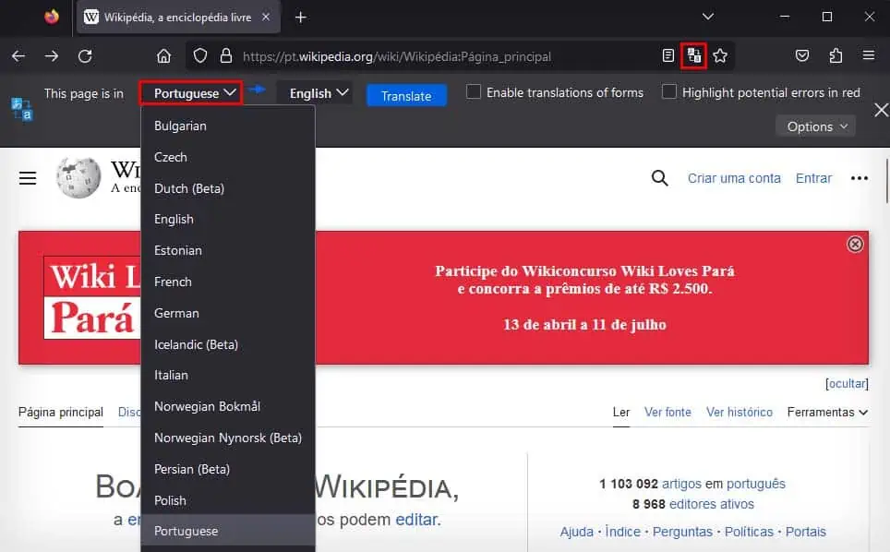Open the English target language dropdown
This screenshot has height=552, width=890.
[315, 92]
